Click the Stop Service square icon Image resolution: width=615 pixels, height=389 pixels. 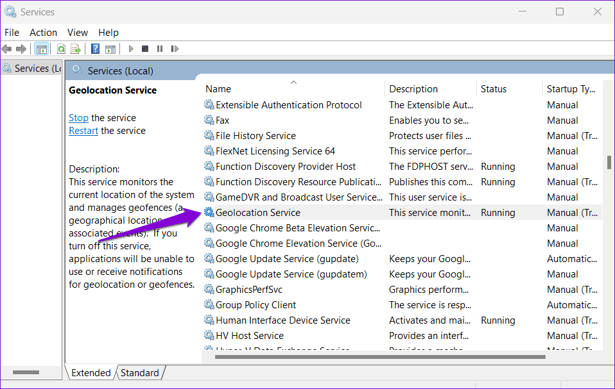pos(145,49)
